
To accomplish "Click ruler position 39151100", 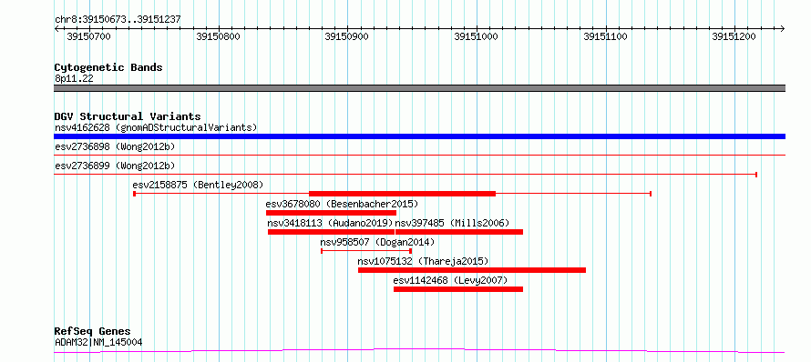I will pyautogui.click(x=605, y=36).
